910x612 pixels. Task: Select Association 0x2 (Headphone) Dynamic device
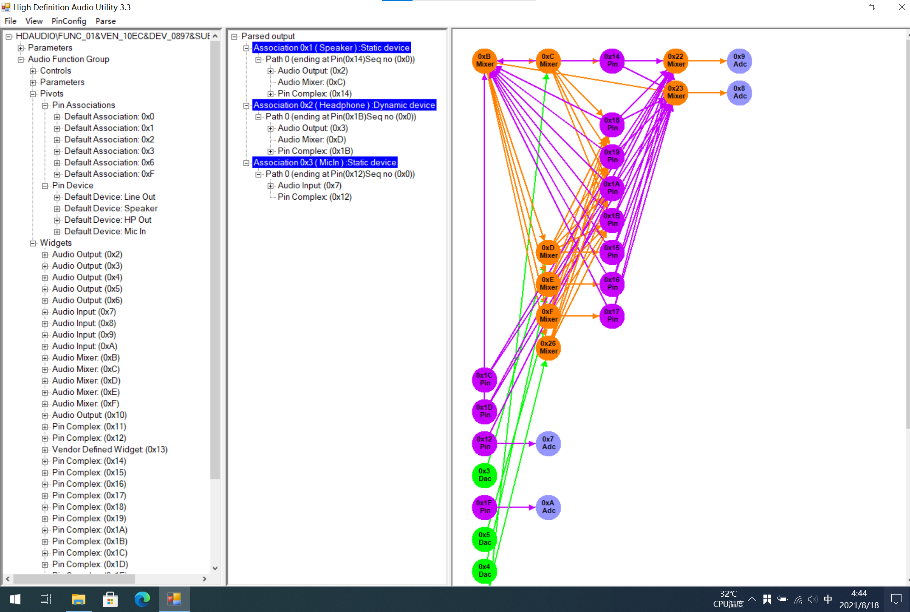pyautogui.click(x=344, y=105)
